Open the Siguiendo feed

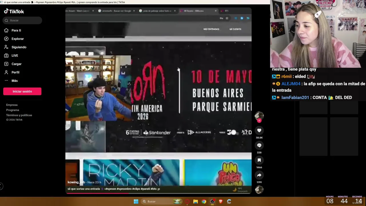(x=19, y=47)
